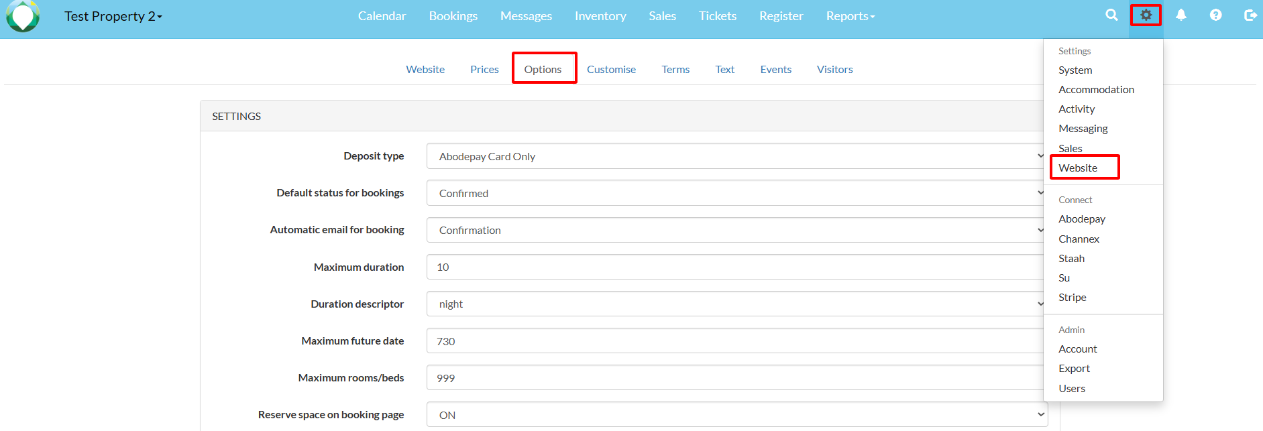Choose Sales in the settings dropdown menu

[x=1070, y=149]
